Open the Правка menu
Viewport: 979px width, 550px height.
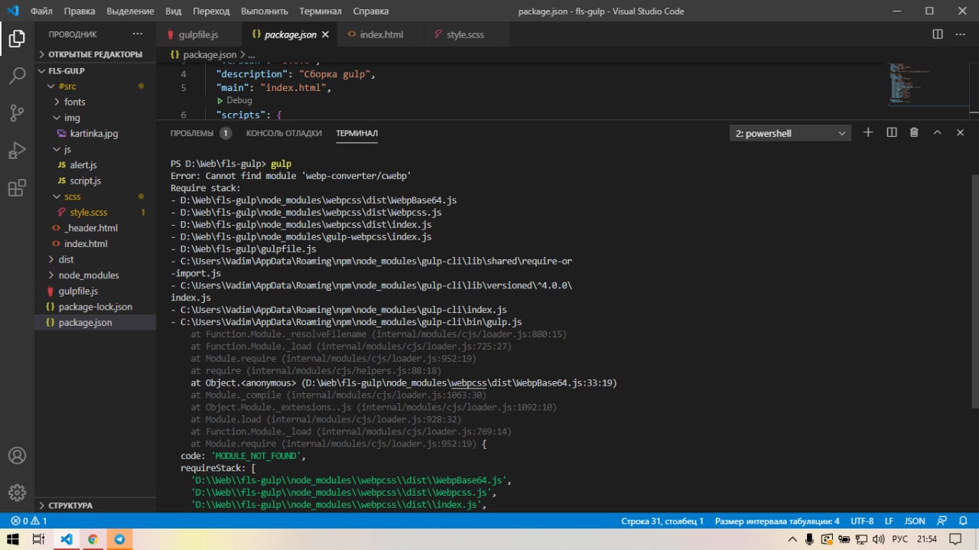pyautogui.click(x=80, y=11)
